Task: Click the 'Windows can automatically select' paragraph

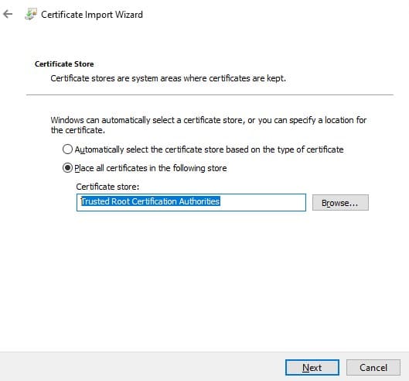Action: tap(209, 125)
